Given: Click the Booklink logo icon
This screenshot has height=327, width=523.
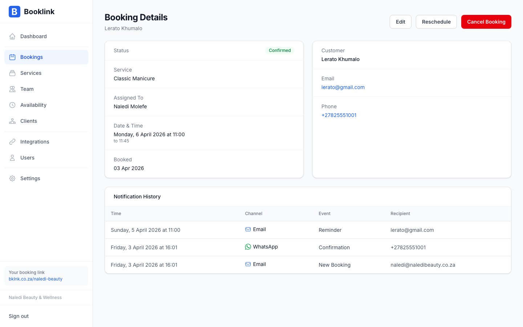Looking at the screenshot, I should click(14, 12).
